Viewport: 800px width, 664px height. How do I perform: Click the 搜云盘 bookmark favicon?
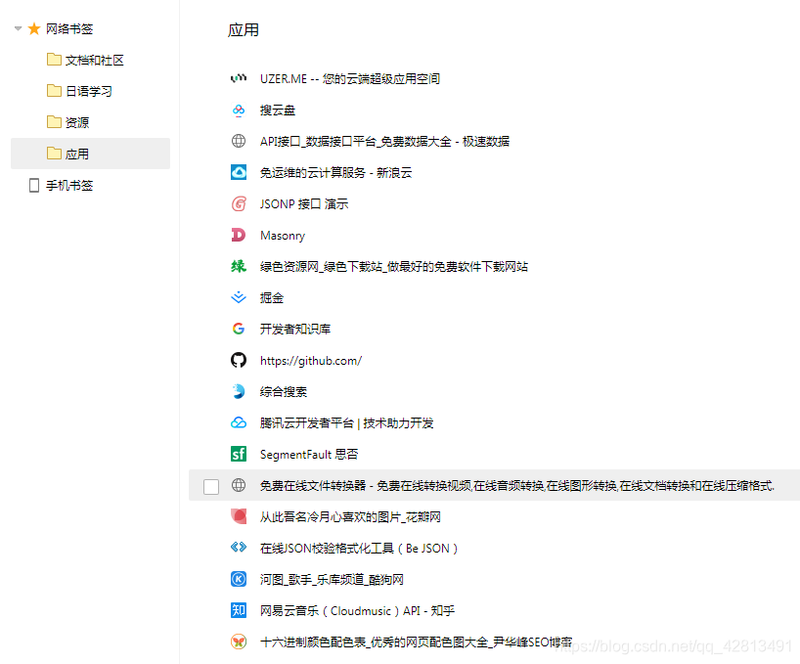coord(239,111)
